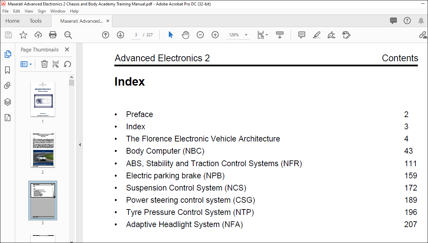Go to next page arrow
Screen dimensions: 428x243
120,35
